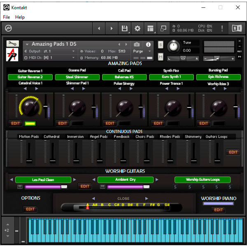
Task: Click previous sound arrow under Catedral Voice 1
Action: click(25, 89)
